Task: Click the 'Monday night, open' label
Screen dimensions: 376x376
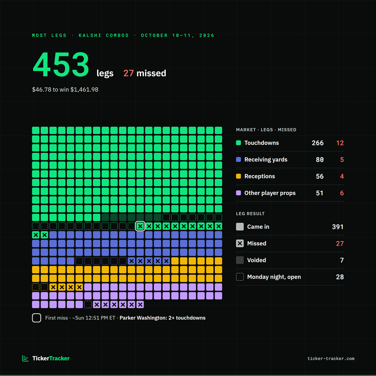Action: tap(274, 277)
